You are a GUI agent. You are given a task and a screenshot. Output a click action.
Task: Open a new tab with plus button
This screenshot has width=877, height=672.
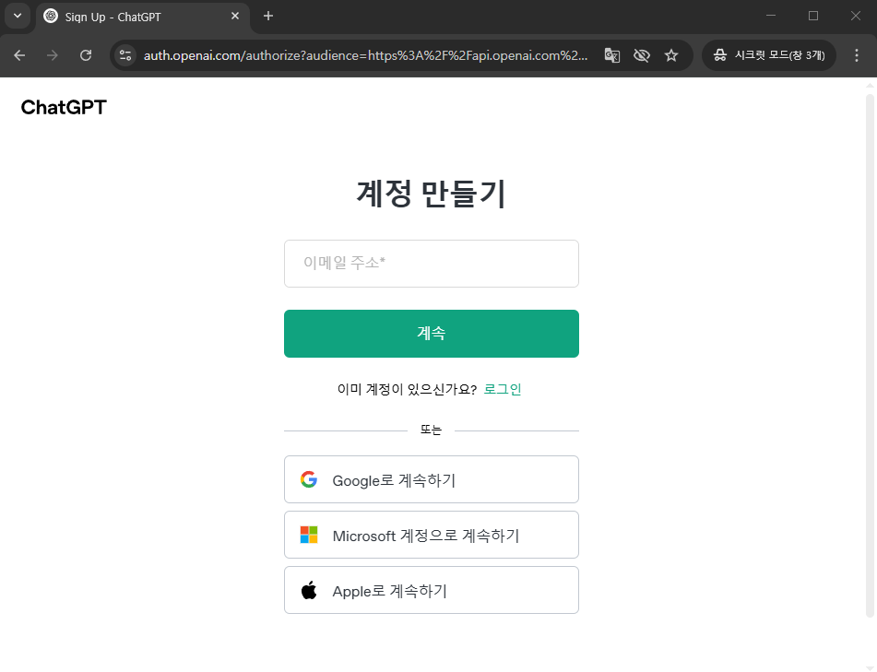(268, 17)
